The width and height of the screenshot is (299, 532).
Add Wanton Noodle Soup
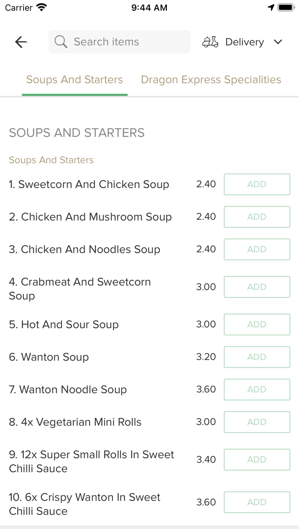click(257, 390)
